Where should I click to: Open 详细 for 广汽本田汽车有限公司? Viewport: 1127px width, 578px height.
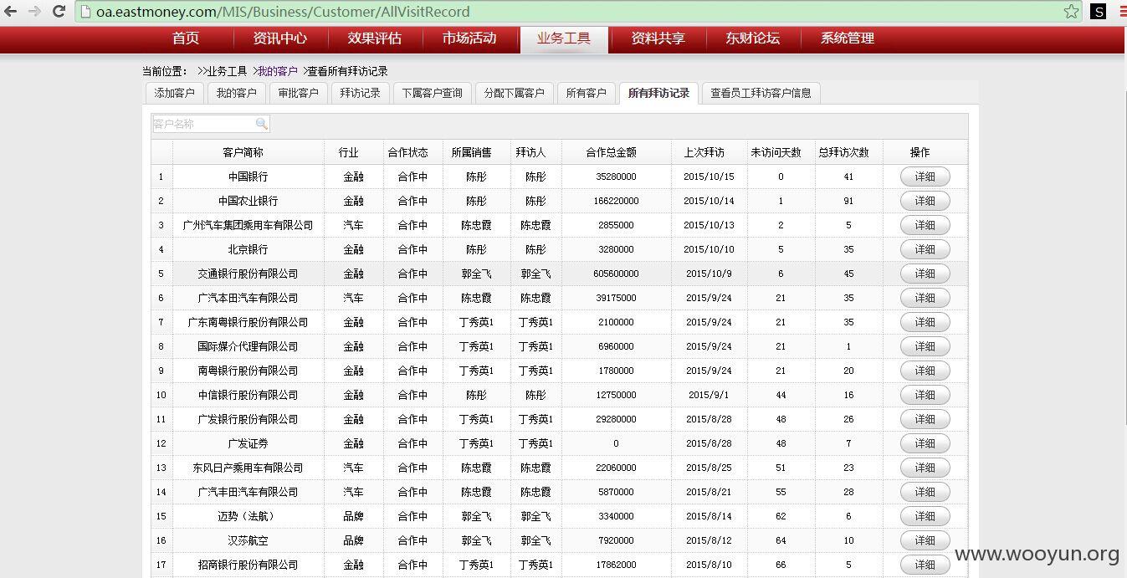coord(925,298)
